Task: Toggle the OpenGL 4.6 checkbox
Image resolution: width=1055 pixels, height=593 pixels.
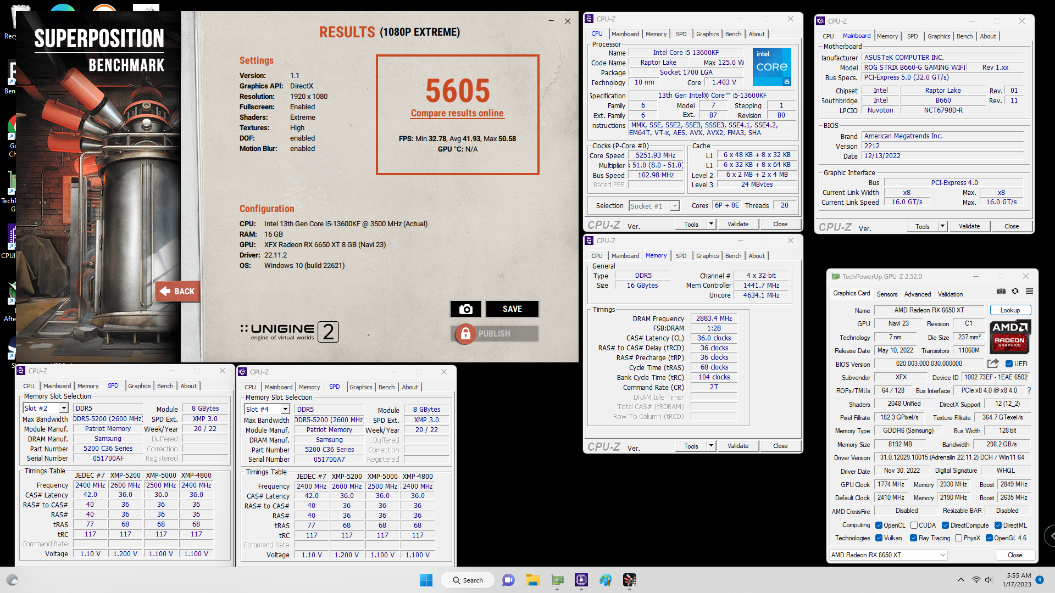Action: 989,538
